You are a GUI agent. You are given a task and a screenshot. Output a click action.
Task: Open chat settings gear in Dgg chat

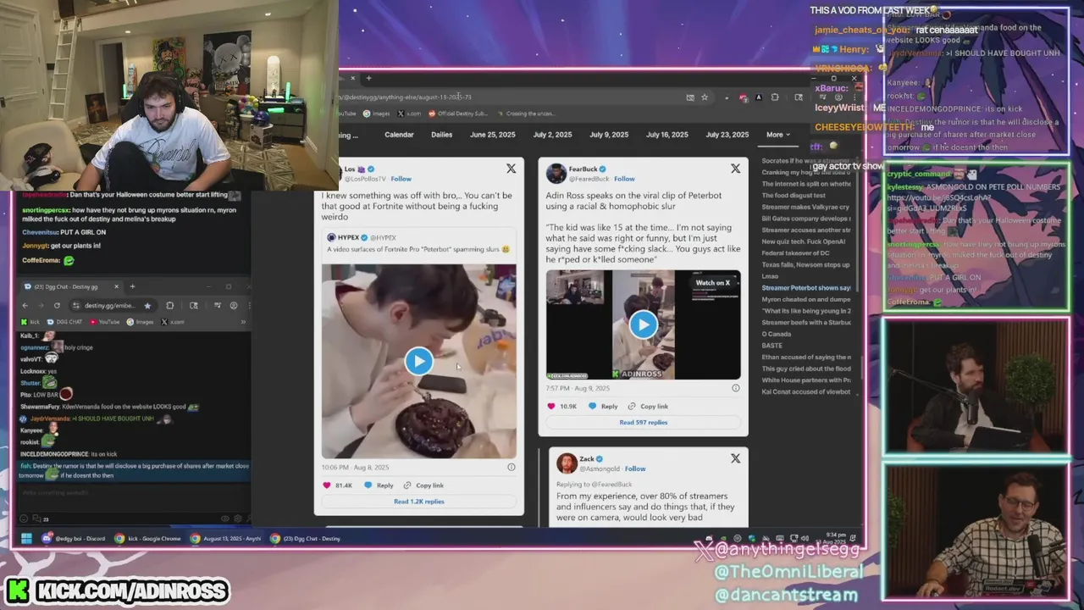(237, 518)
